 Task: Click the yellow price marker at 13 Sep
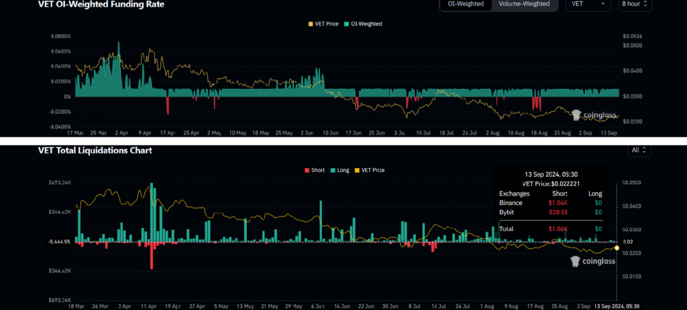pyautogui.click(x=617, y=248)
